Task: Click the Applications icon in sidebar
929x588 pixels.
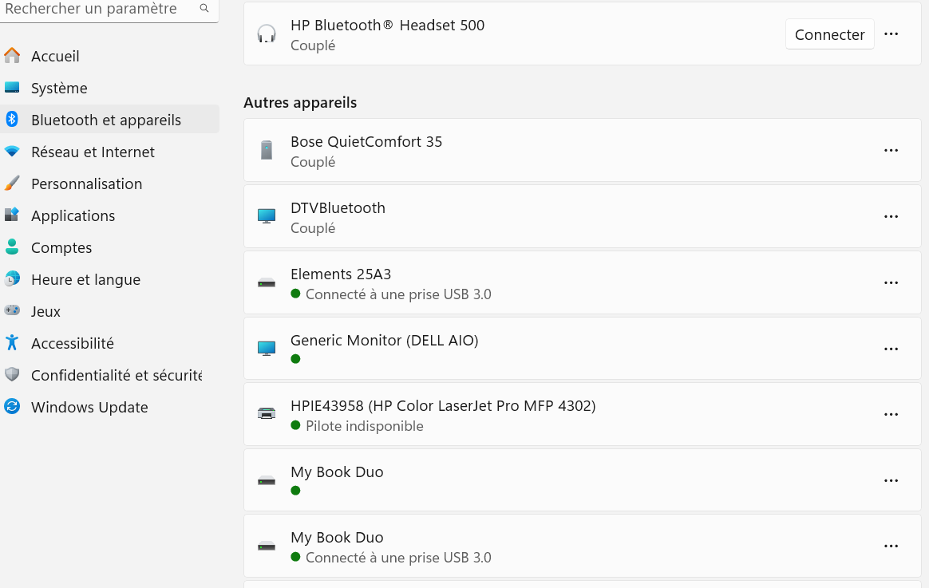Action: [12, 215]
